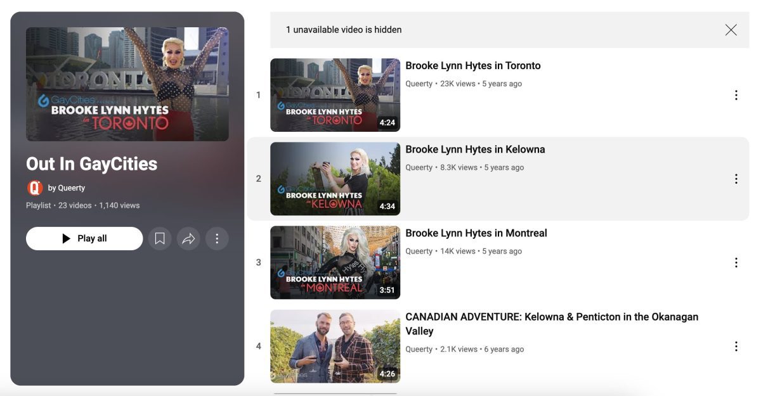Open action menu for Brooke Lynn Hytes in Montreal
Viewport: 761px width, 396px height.
[x=736, y=262]
